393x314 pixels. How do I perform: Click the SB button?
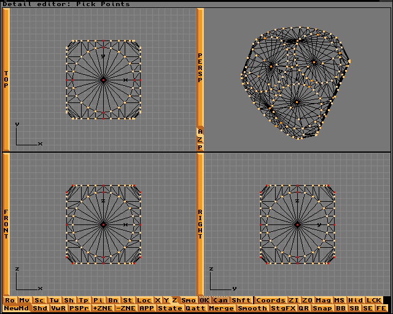354,308
